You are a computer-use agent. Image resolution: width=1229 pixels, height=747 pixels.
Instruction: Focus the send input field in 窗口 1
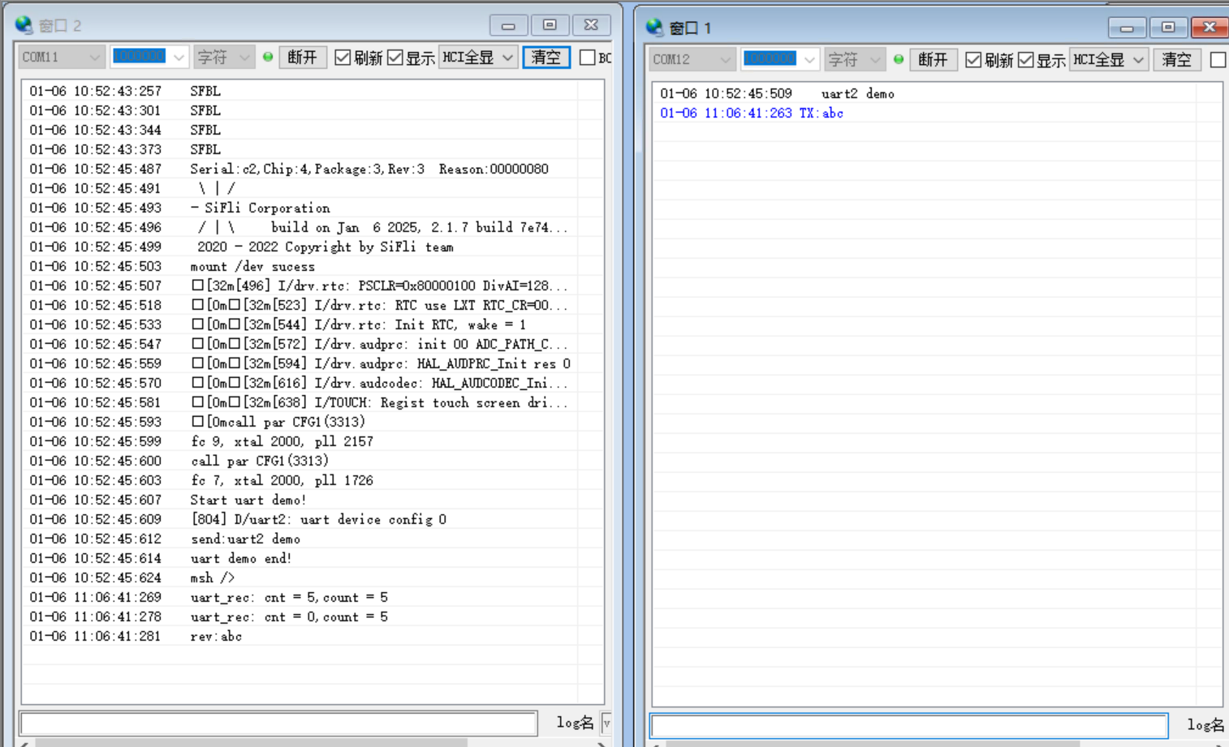[x=908, y=725]
